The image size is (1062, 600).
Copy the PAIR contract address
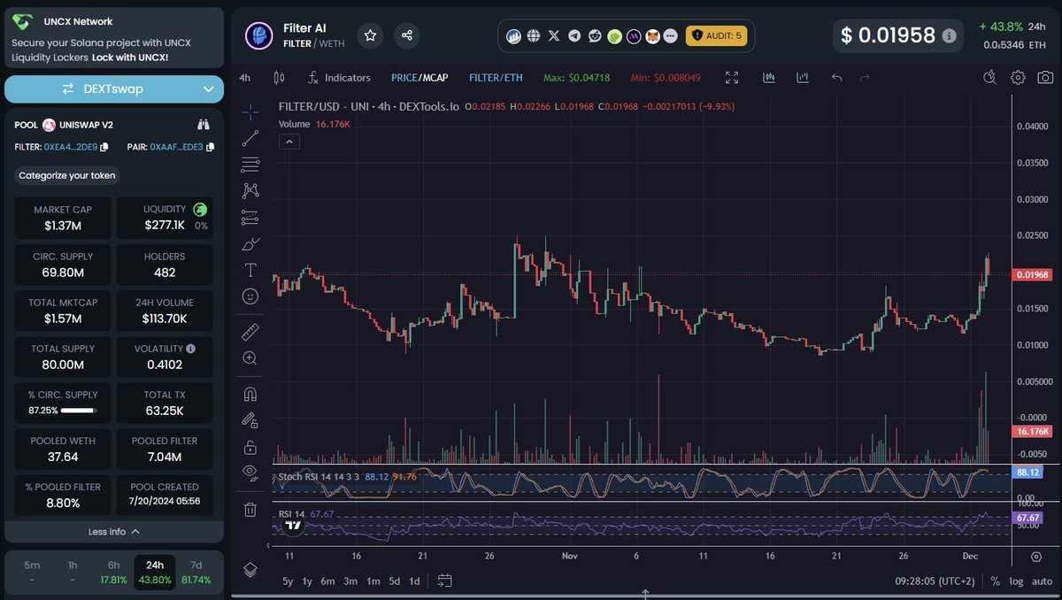209,147
